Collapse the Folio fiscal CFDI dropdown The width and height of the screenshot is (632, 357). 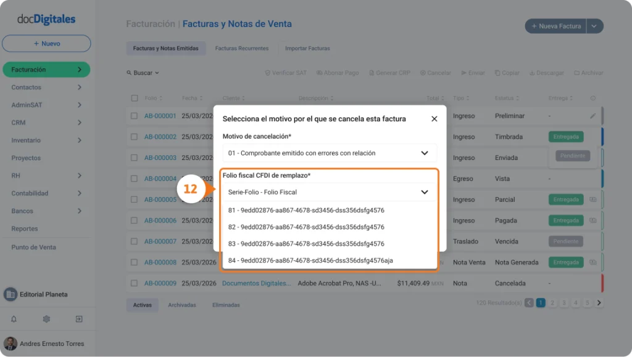click(x=425, y=192)
